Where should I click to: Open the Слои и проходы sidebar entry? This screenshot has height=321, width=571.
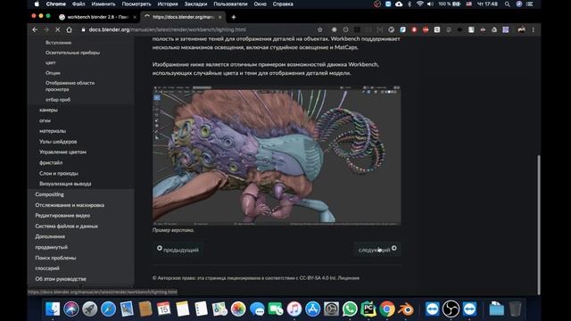59,173
